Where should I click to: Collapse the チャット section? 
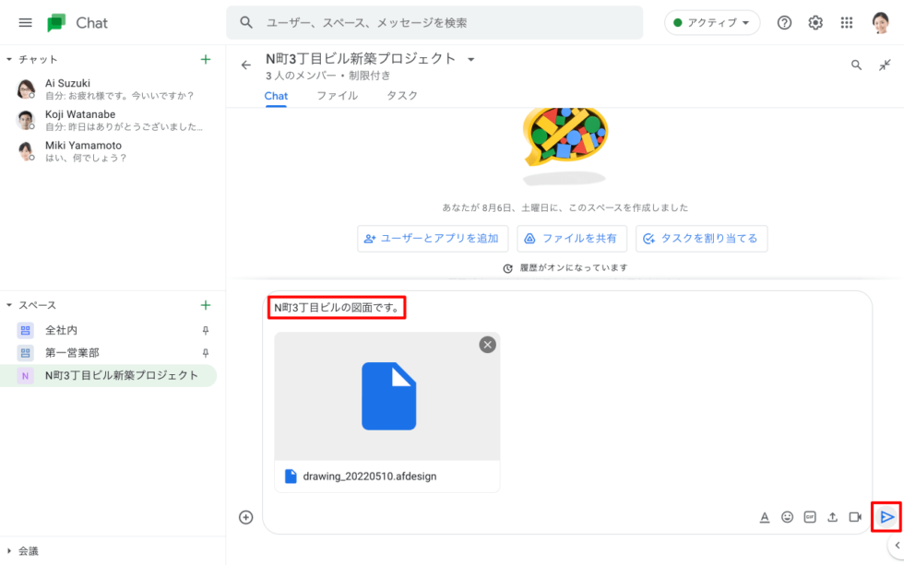(x=9, y=59)
